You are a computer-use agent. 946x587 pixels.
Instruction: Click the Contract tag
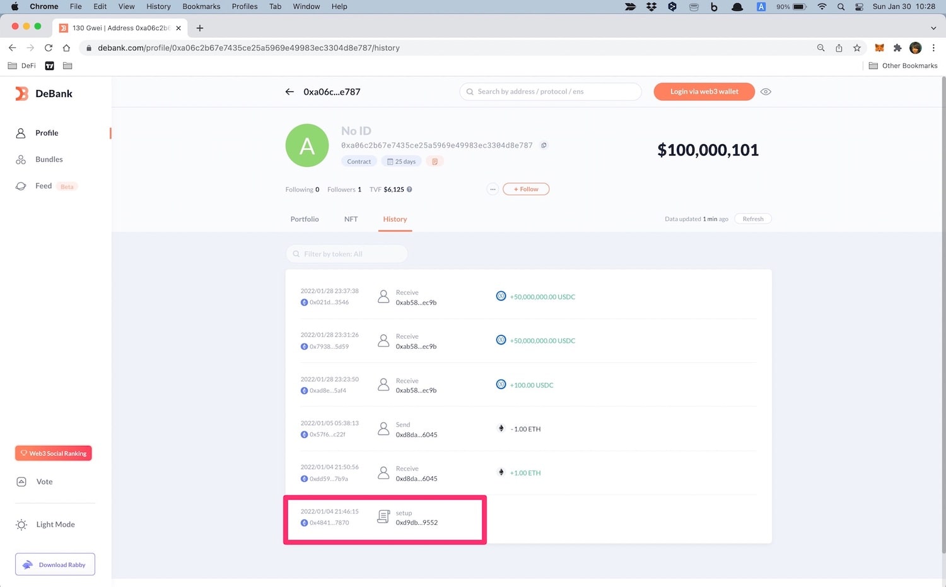click(x=359, y=162)
